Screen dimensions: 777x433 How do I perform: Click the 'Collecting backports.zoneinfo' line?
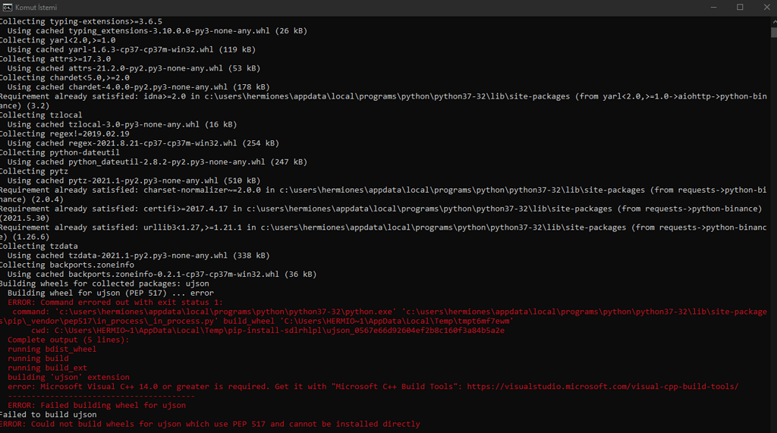[x=67, y=265]
